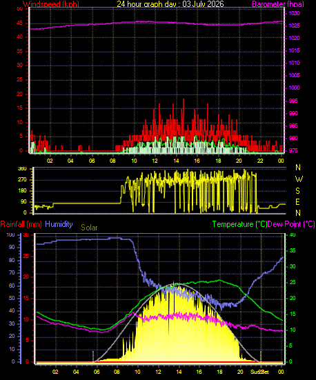
Task: Click the 14 hour tick under solar graph
Action: point(179,372)
